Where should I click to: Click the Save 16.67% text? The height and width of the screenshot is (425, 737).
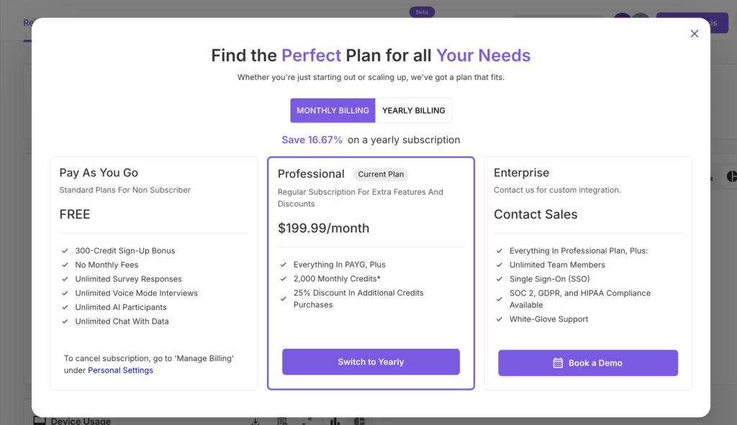(312, 140)
